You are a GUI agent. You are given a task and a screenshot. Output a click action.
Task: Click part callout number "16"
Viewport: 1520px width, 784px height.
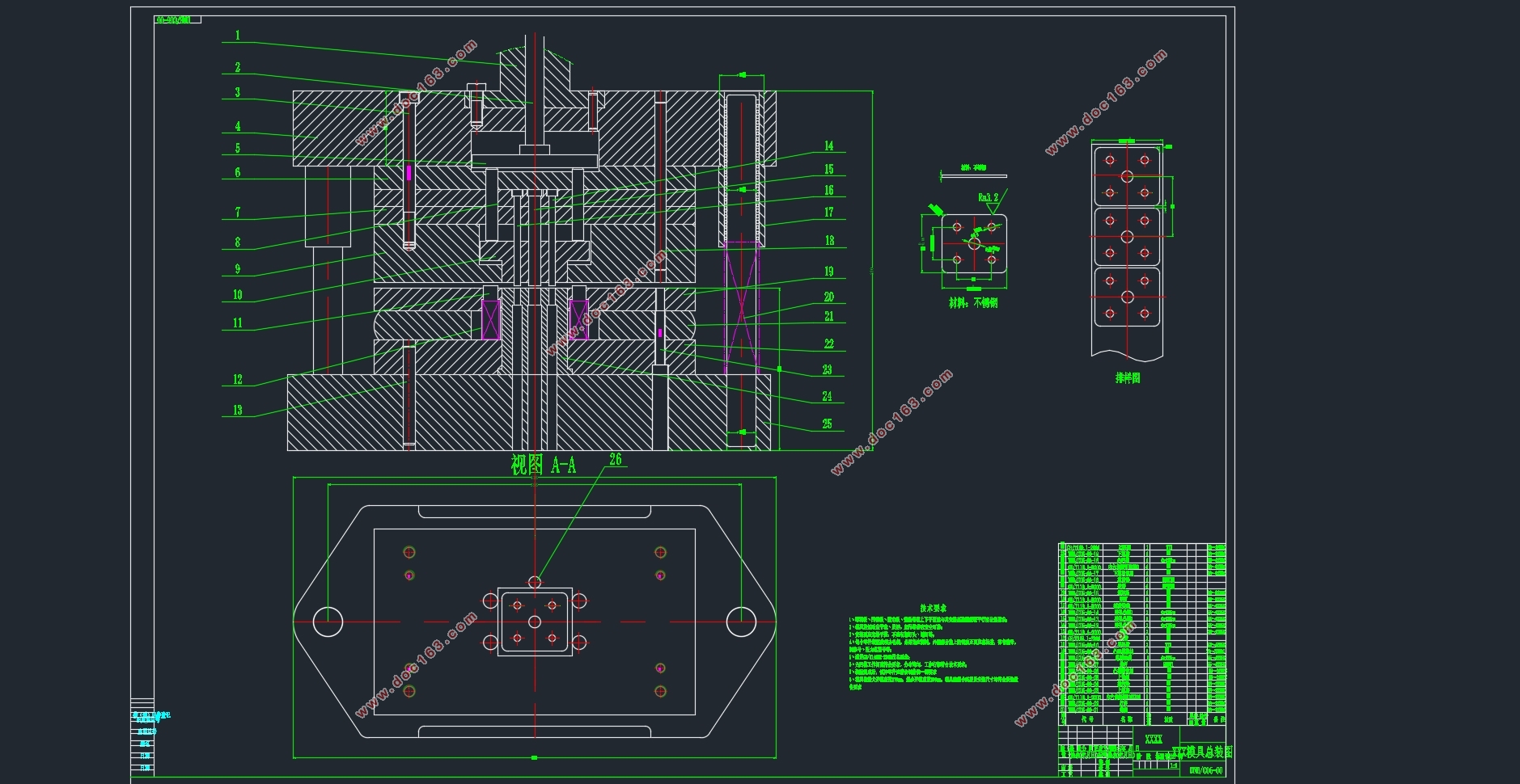coord(829,191)
